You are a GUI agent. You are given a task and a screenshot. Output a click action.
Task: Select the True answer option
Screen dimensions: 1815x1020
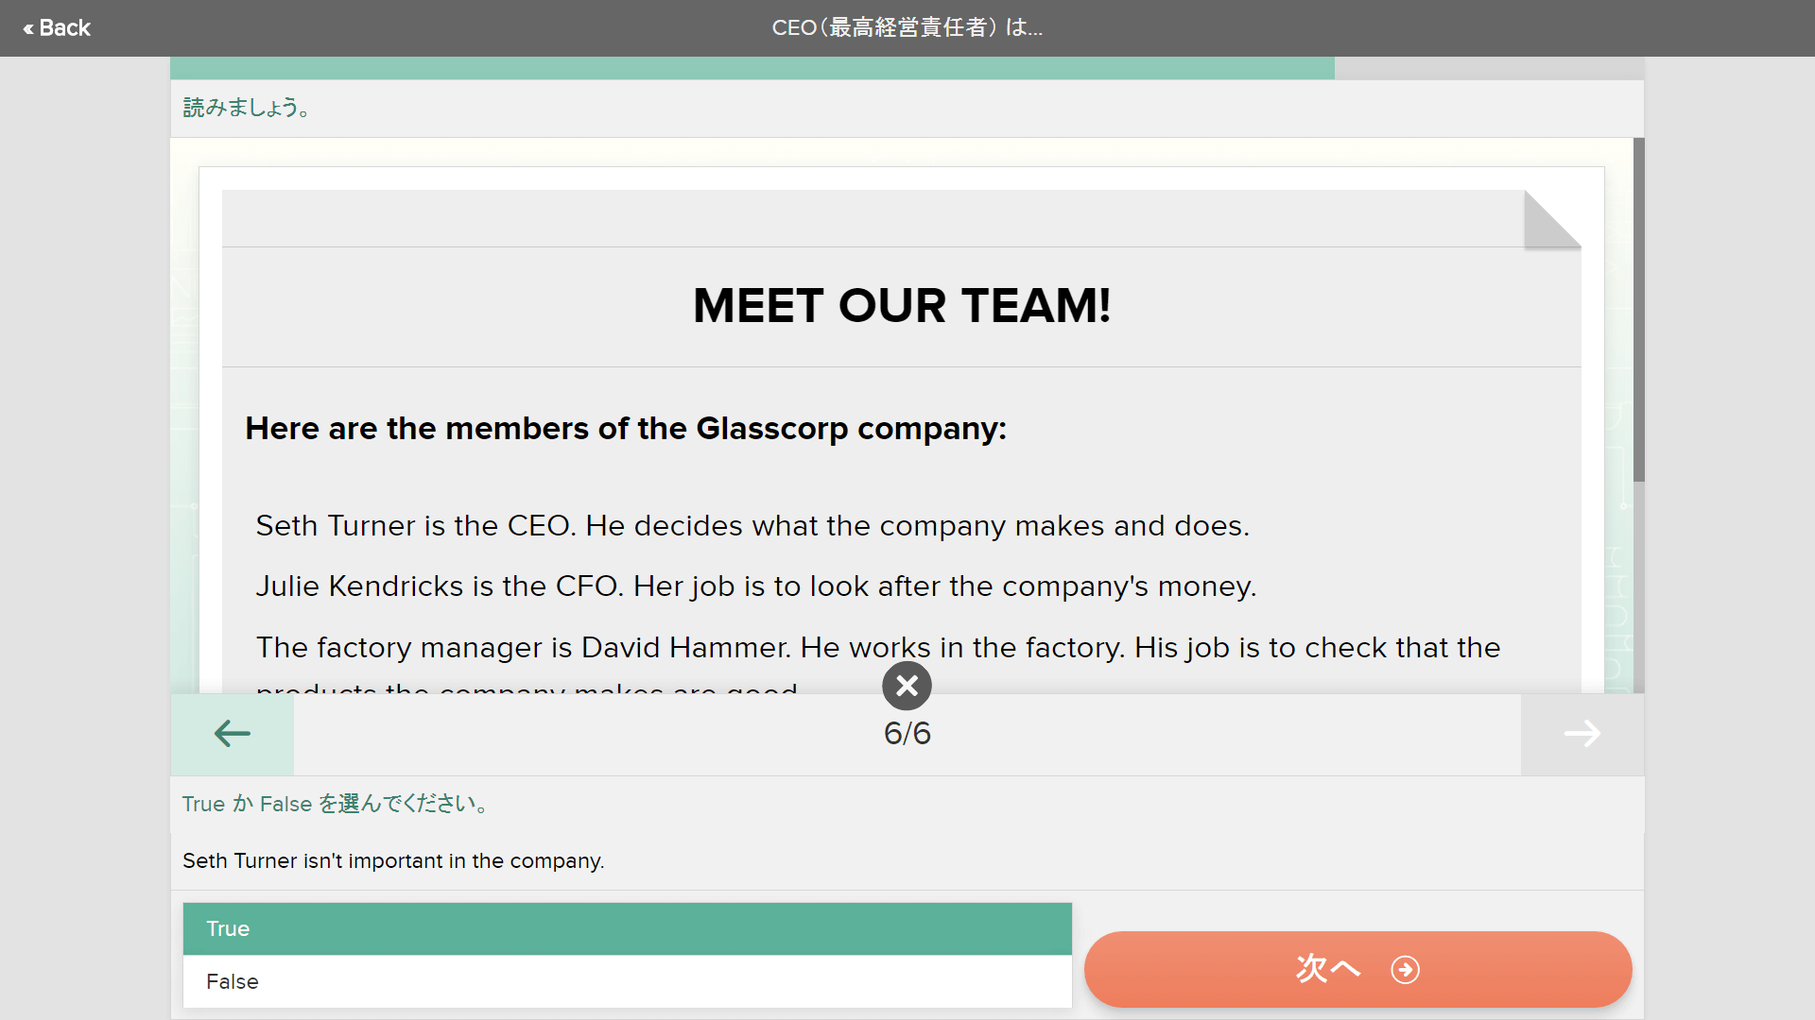pos(628,929)
